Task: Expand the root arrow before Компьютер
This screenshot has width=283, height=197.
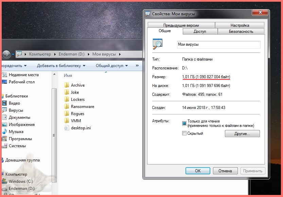Action: coord(25,54)
